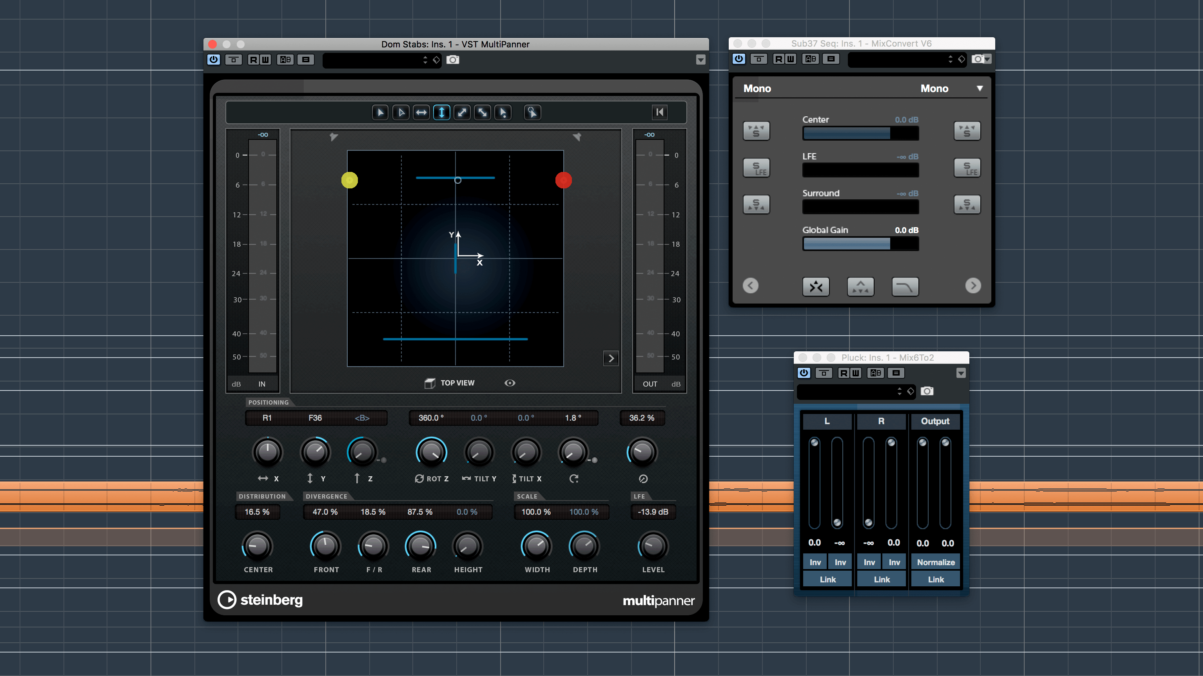
Task: Click the left solo LFE button in MixConvert
Action: pyautogui.click(x=756, y=168)
